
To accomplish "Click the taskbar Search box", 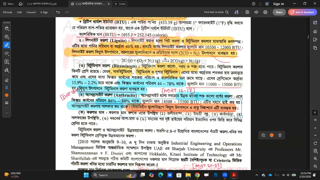I will pos(114,175).
